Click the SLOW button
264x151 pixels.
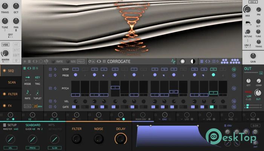click(255, 125)
